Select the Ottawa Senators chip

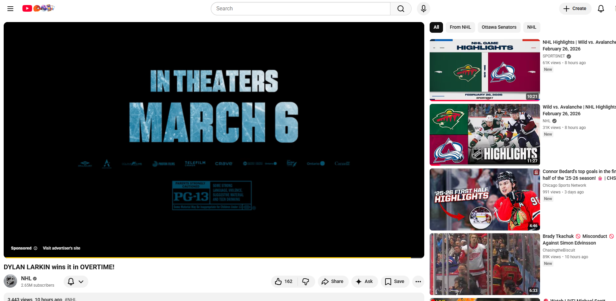click(x=499, y=27)
